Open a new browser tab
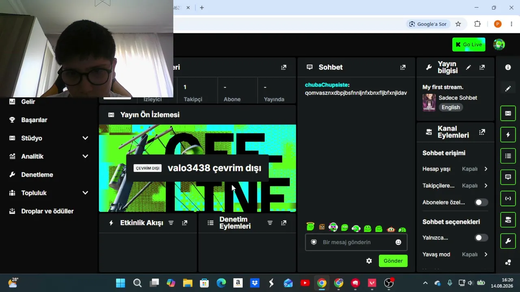Viewport: 520px width, 292px height. coord(201,8)
